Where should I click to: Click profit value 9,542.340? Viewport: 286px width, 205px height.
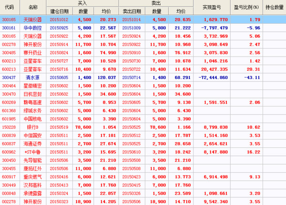[216, 202]
